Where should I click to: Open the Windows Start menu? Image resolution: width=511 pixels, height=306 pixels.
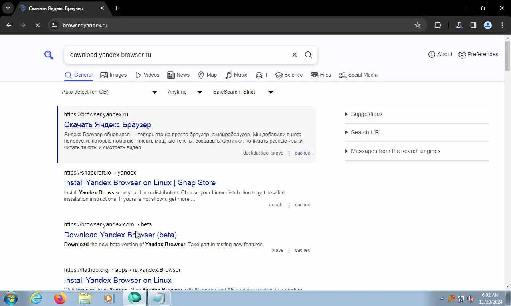coord(10,298)
